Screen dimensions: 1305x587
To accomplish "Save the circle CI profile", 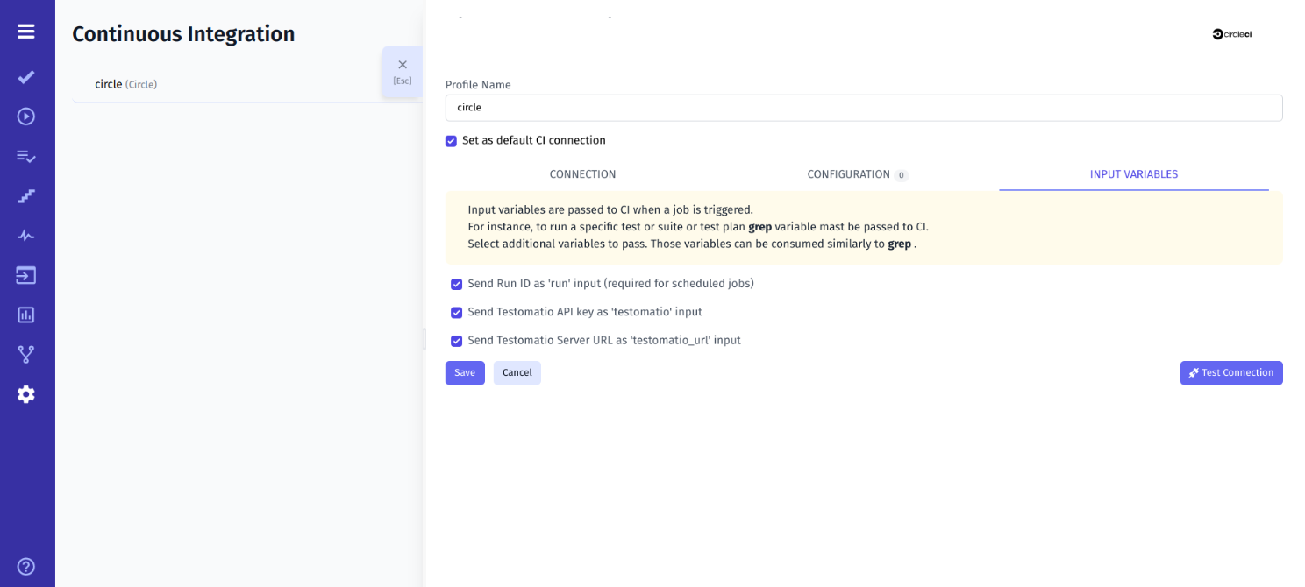I will 465,372.
